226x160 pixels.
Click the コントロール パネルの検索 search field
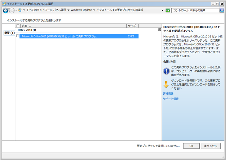[x=195, y=10]
